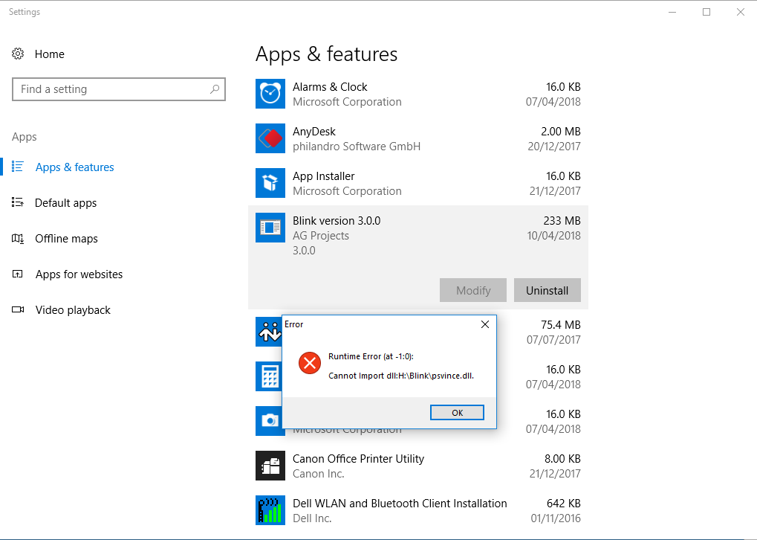Click OK in the Error dialog
The height and width of the screenshot is (540, 757).
(457, 412)
